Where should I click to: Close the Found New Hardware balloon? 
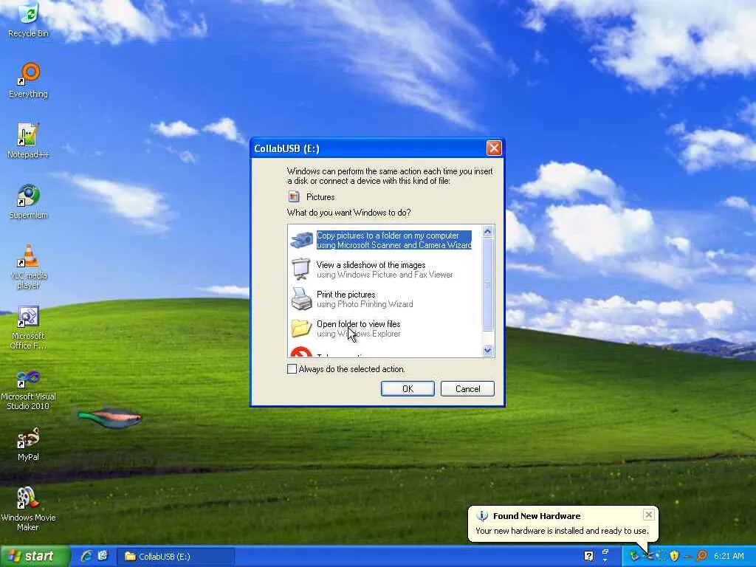point(648,515)
